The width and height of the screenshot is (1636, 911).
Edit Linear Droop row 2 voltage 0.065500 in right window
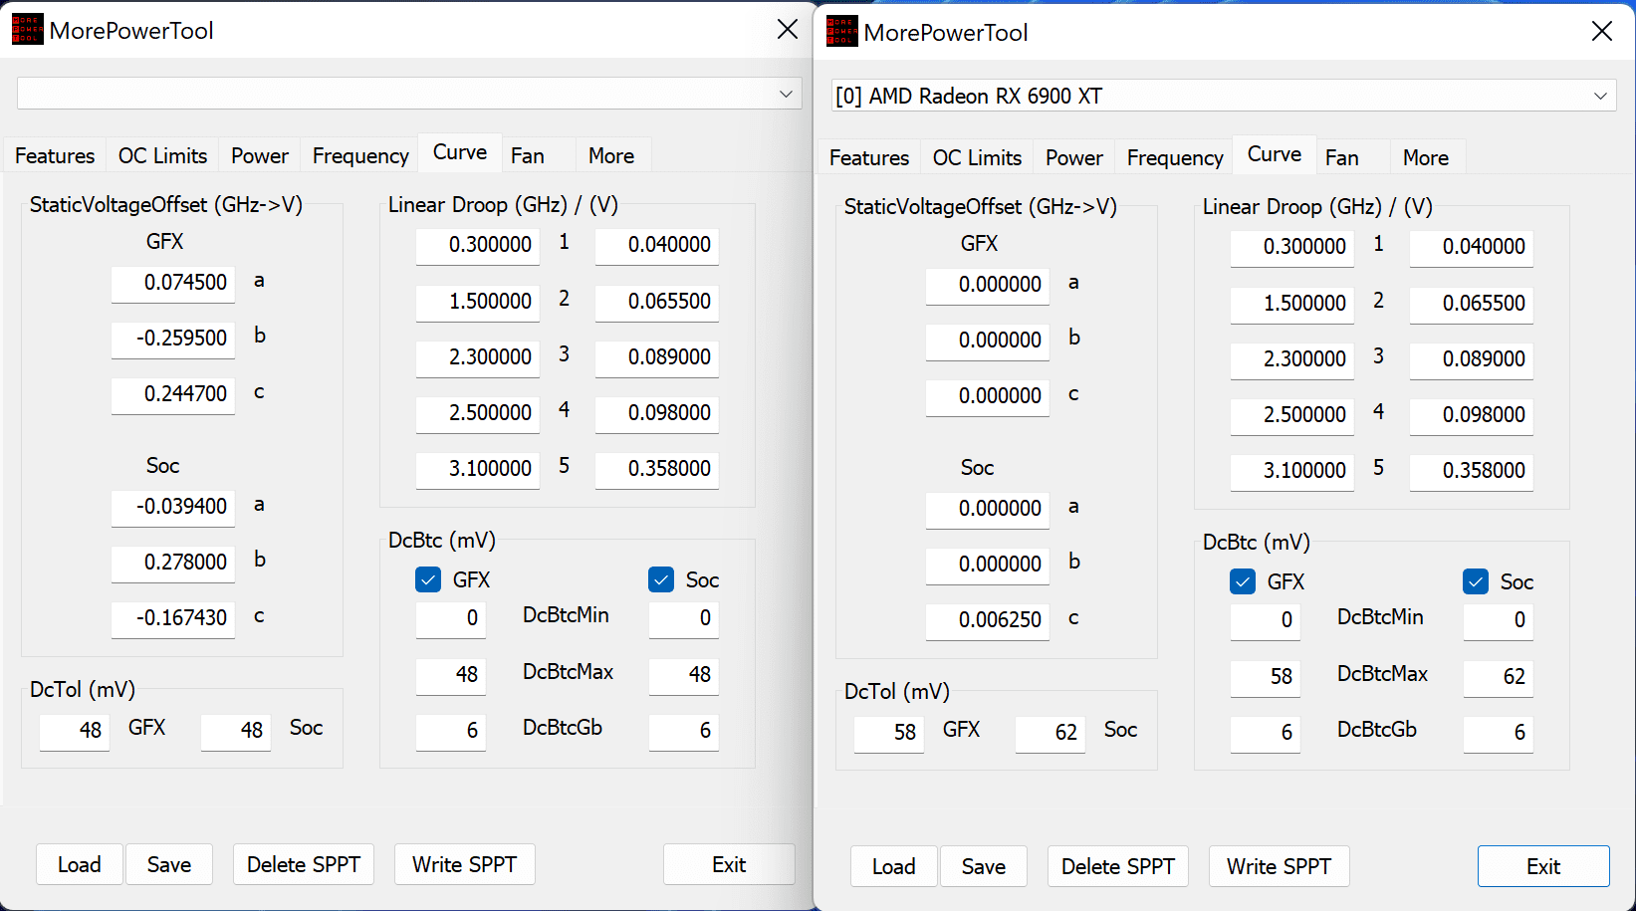[1472, 304]
